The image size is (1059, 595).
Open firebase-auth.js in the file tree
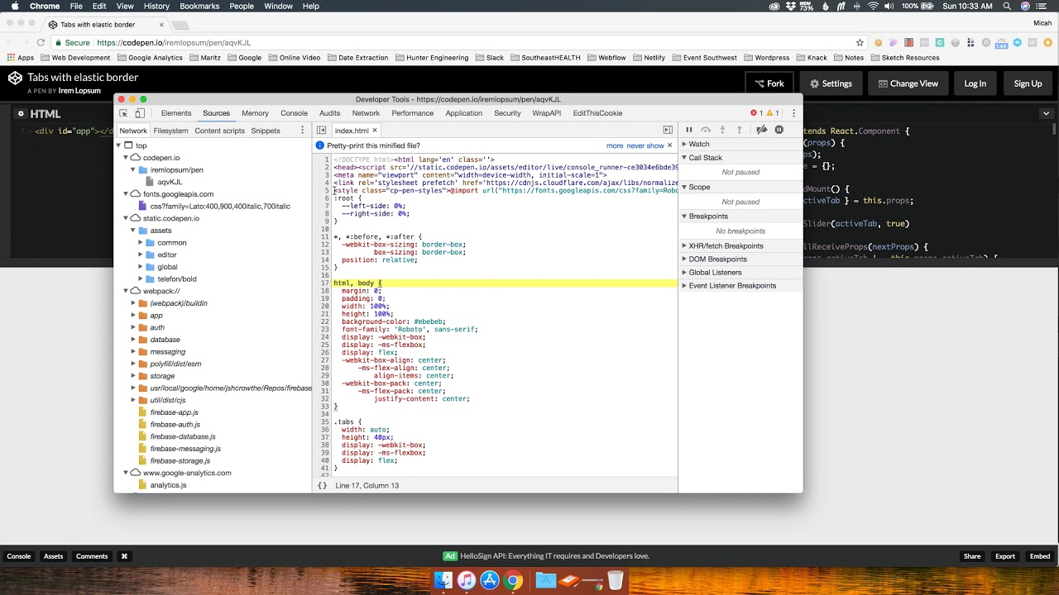point(175,425)
